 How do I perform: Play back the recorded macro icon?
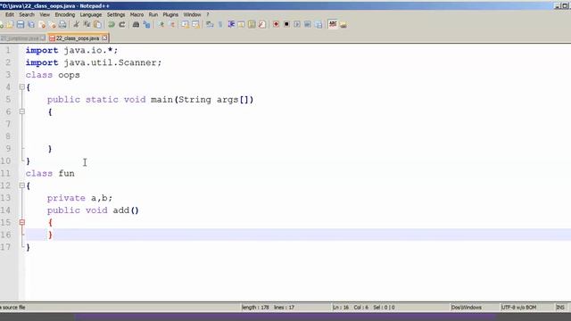pos(297,24)
